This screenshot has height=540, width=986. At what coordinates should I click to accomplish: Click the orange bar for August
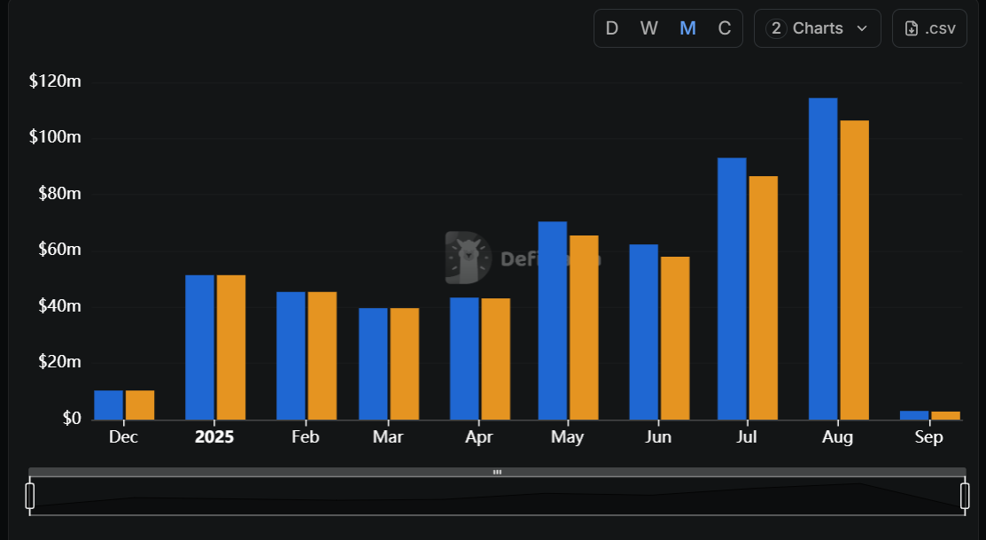[x=854, y=270]
